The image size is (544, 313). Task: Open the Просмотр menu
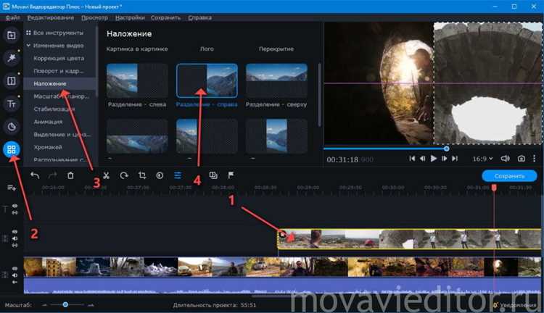pos(94,17)
